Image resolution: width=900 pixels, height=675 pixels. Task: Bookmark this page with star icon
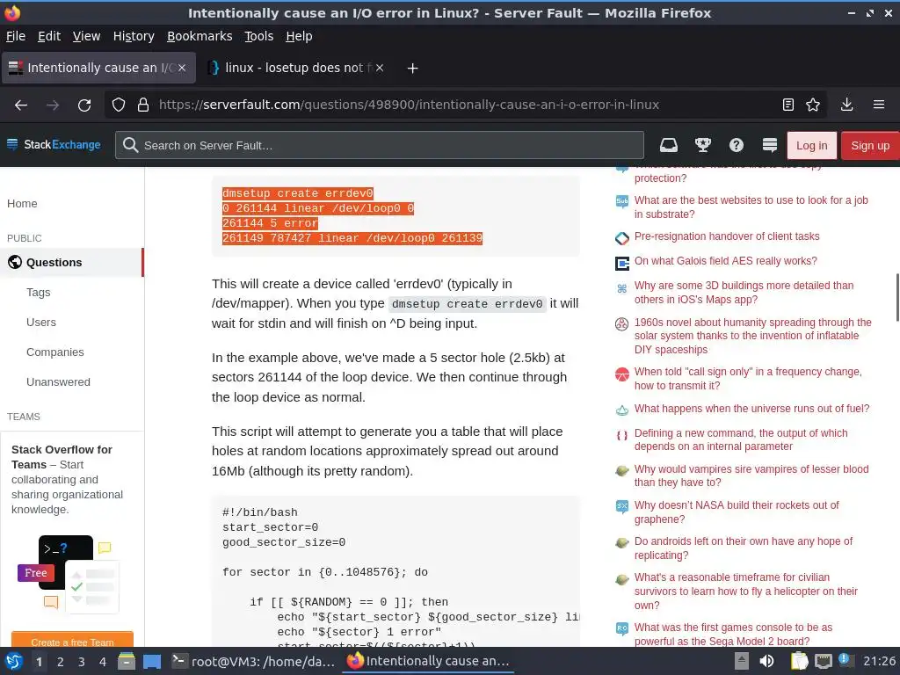813,105
